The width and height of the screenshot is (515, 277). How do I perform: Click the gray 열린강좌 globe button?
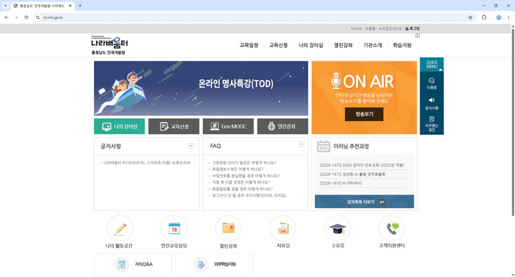(x=283, y=126)
